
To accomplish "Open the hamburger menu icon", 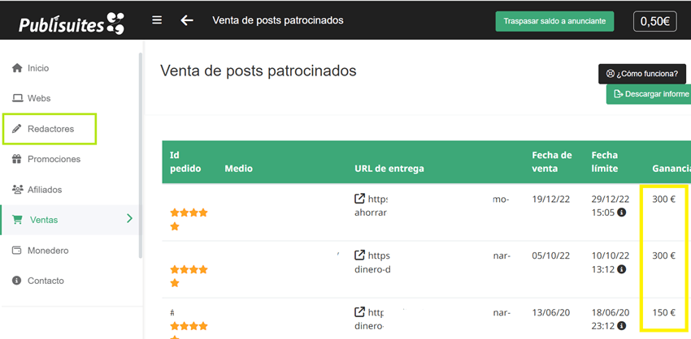I will pos(157,20).
